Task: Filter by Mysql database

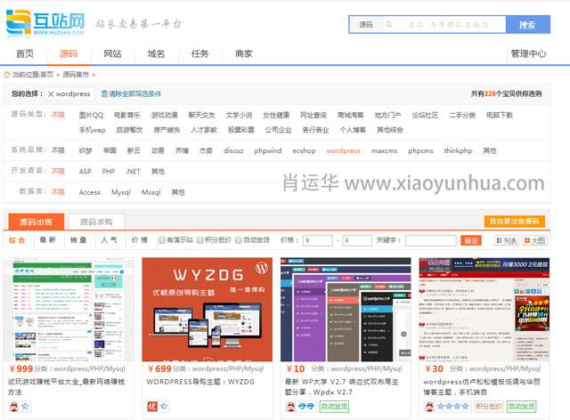Action: [x=121, y=192]
